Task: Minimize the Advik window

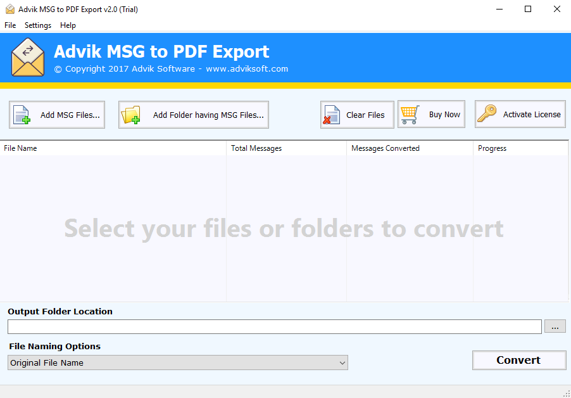Action: pos(499,9)
